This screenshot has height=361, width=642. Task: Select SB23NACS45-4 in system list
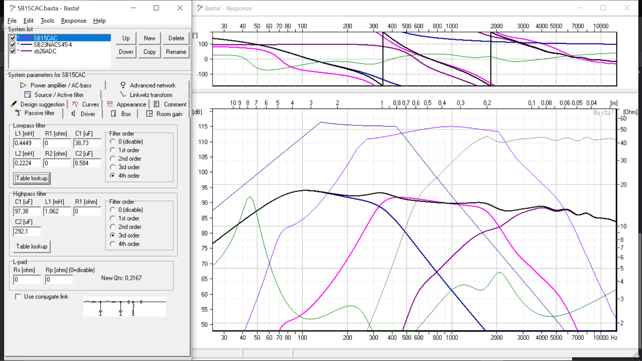(x=52, y=45)
